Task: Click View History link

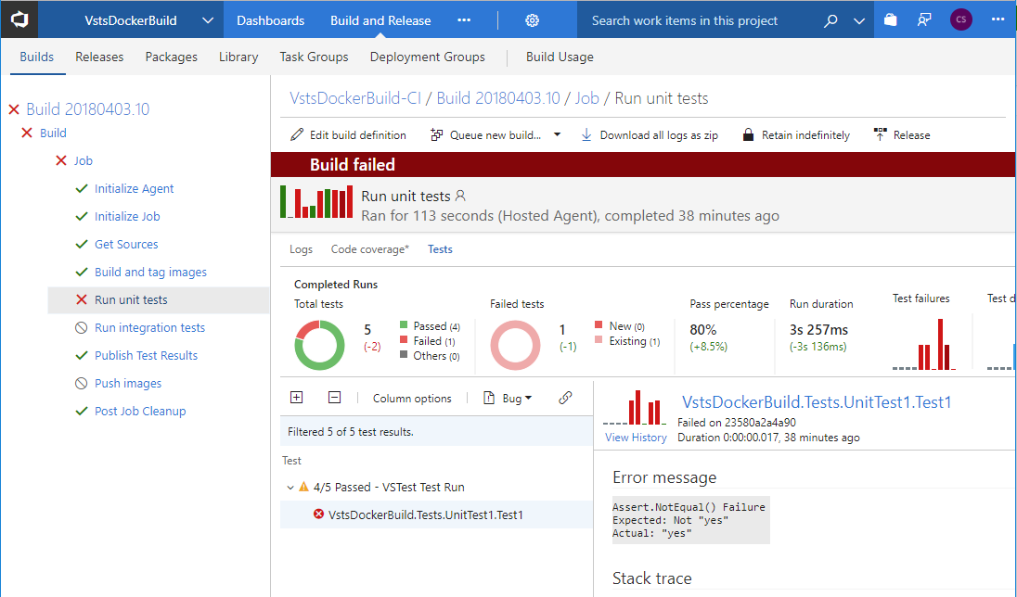Action: pyautogui.click(x=636, y=438)
